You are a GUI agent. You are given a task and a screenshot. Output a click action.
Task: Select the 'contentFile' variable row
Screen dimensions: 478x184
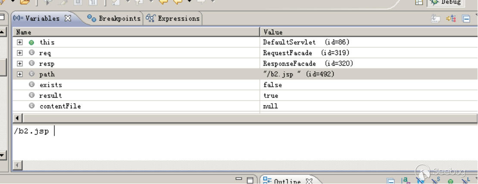(x=245, y=106)
